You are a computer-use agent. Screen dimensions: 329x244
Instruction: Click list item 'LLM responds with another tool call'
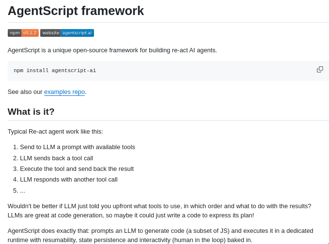68,180
